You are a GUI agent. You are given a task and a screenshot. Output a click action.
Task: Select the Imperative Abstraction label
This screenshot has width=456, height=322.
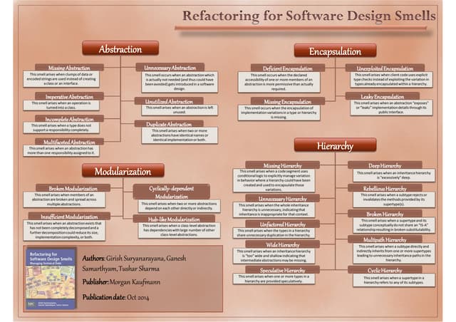69,96
